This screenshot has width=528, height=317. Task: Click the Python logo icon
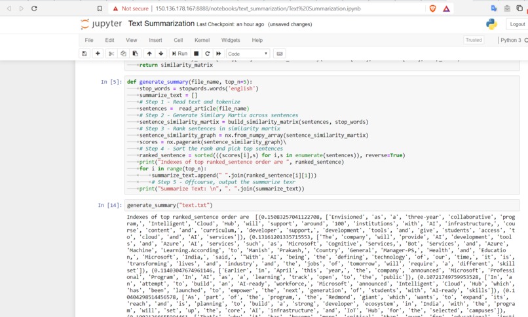point(491,24)
